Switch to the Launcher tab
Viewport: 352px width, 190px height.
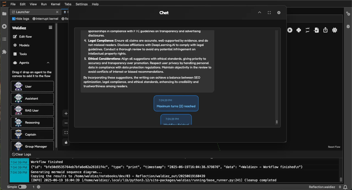tap(23, 12)
